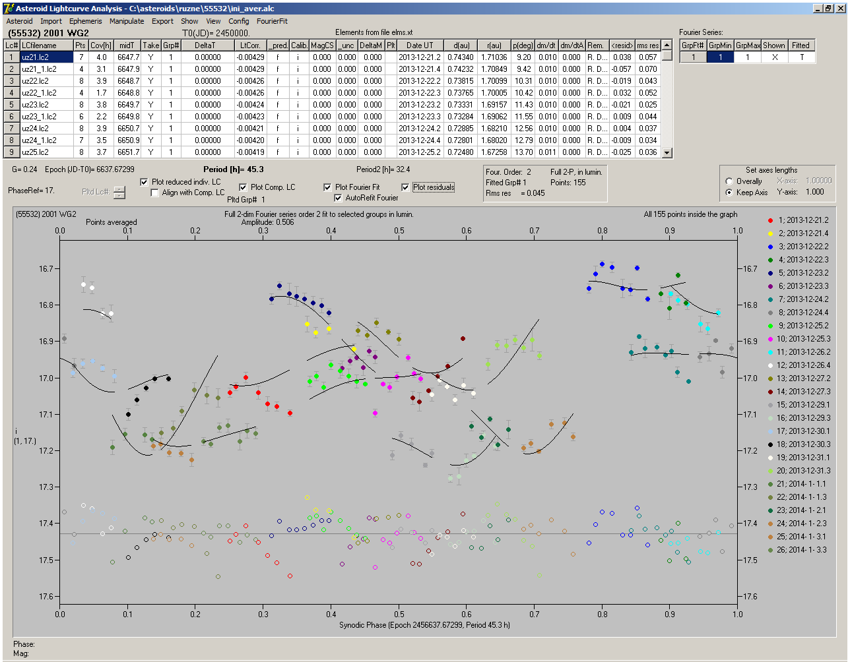850x662 pixels.
Task: Click the Fitted column header
Action: [801, 45]
